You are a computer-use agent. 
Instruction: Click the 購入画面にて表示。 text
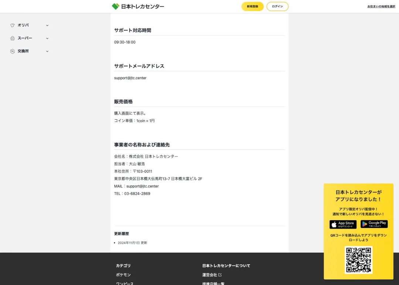(x=130, y=113)
